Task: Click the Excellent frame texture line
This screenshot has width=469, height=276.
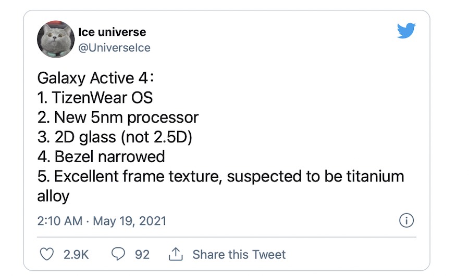Action: click(220, 176)
